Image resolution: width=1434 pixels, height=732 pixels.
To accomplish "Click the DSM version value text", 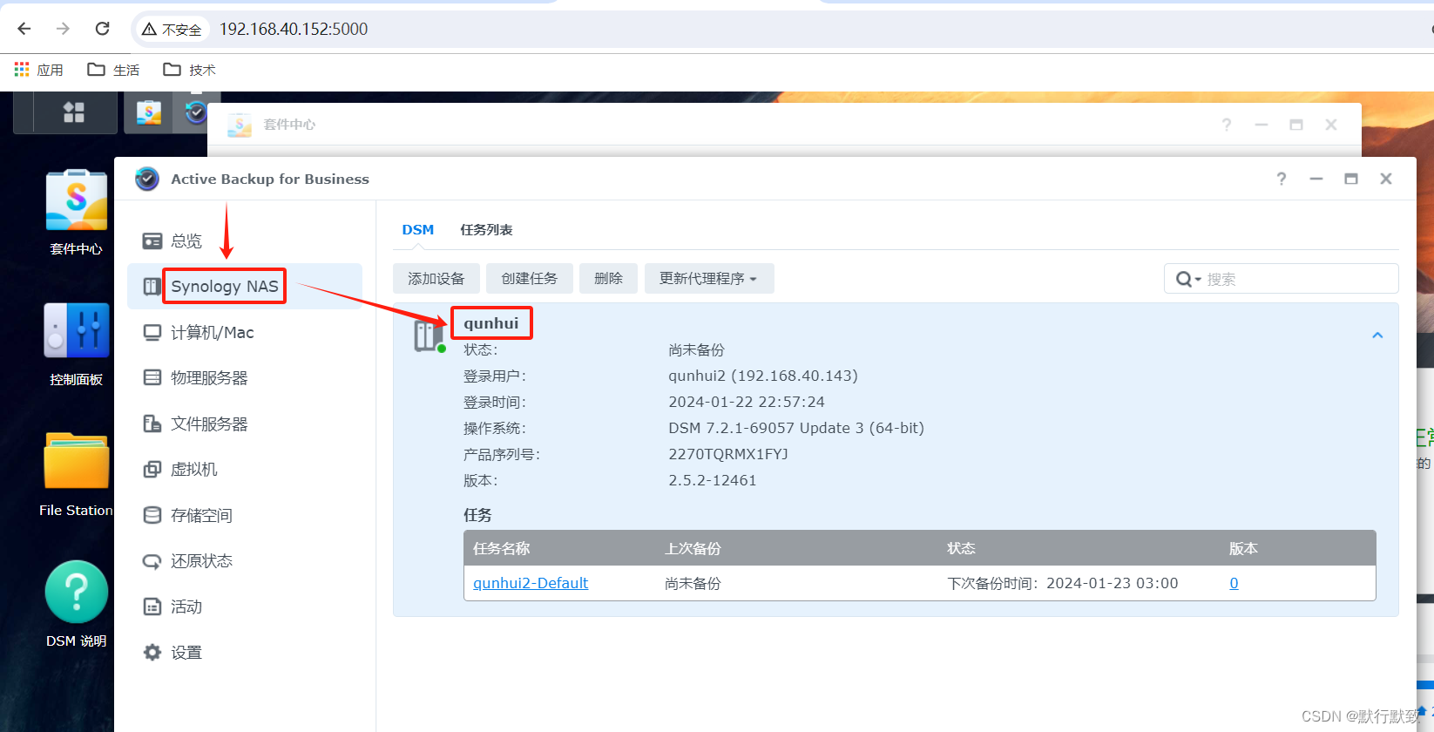I will pos(796,428).
